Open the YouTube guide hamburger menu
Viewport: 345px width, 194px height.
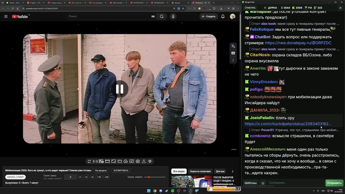(x=6, y=16)
